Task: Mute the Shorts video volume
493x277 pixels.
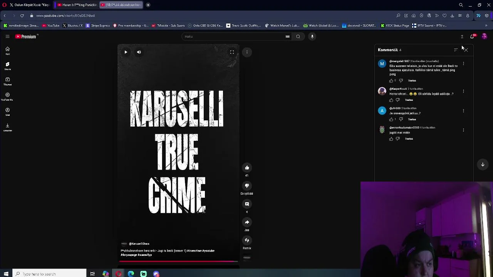Action: pos(139,52)
